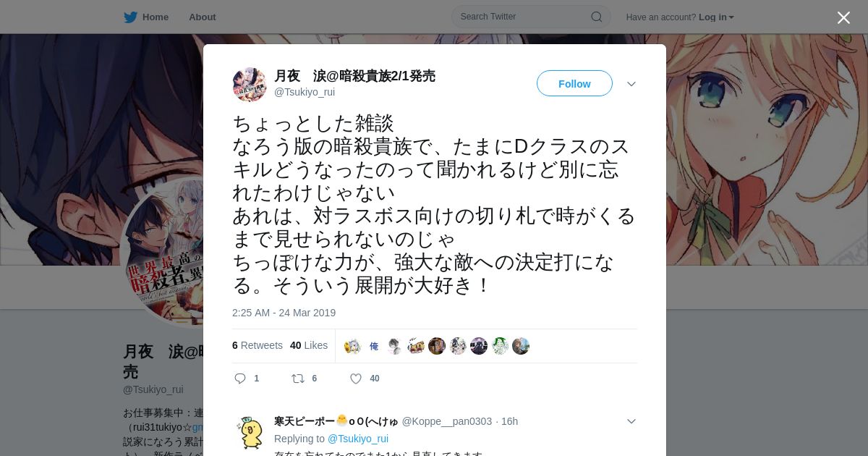The height and width of the screenshot is (456, 868).
Task: Click the chick avatar of the replier
Action: pyautogui.click(x=250, y=433)
